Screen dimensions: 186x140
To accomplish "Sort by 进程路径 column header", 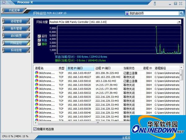I will pyautogui.click(x=166, y=68).
